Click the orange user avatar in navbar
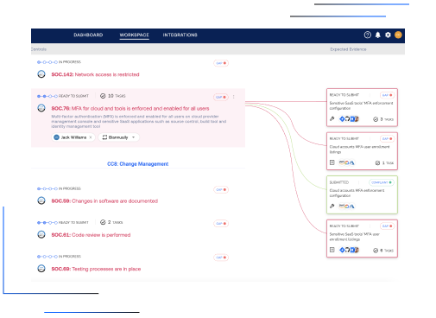Image resolution: width=436 pixels, height=318 pixels. (x=398, y=35)
